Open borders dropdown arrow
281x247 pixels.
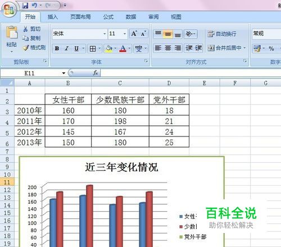[x=99, y=49]
